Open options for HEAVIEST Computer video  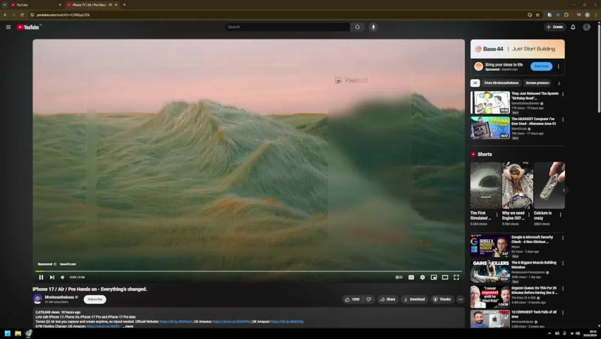[x=562, y=120]
